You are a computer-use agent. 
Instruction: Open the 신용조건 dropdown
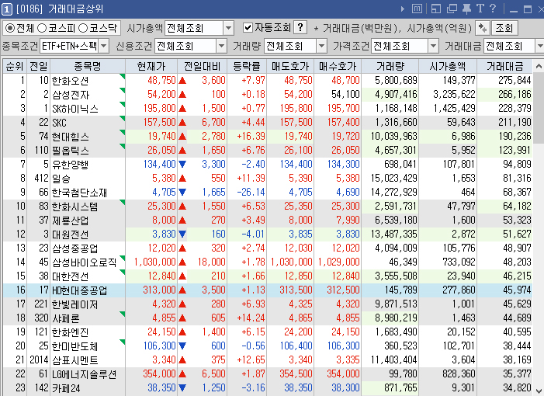222,46
